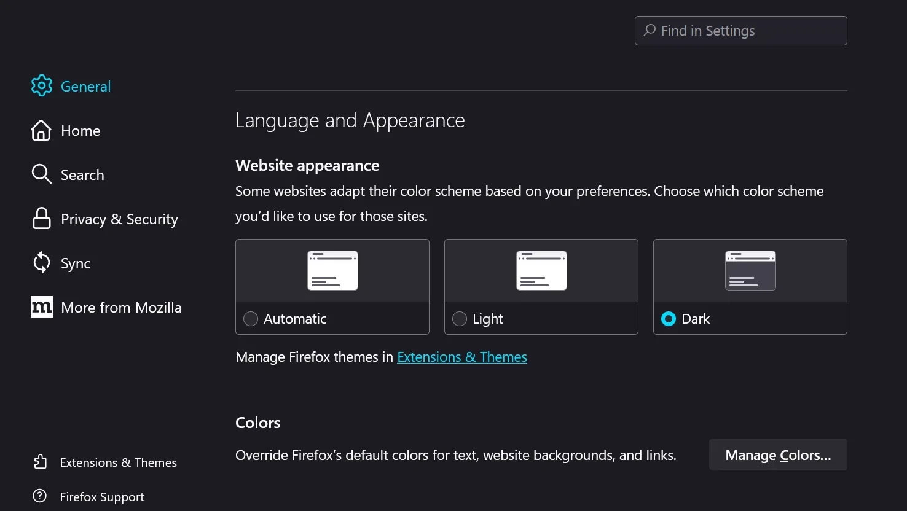Click the Dark theme preview thumbnail
The image size is (907, 511).
pyautogui.click(x=750, y=270)
